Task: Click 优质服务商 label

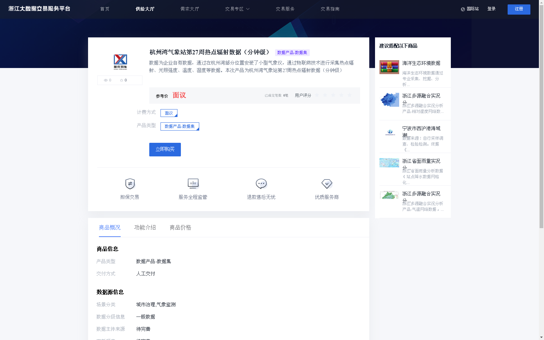Action: [327, 197]
